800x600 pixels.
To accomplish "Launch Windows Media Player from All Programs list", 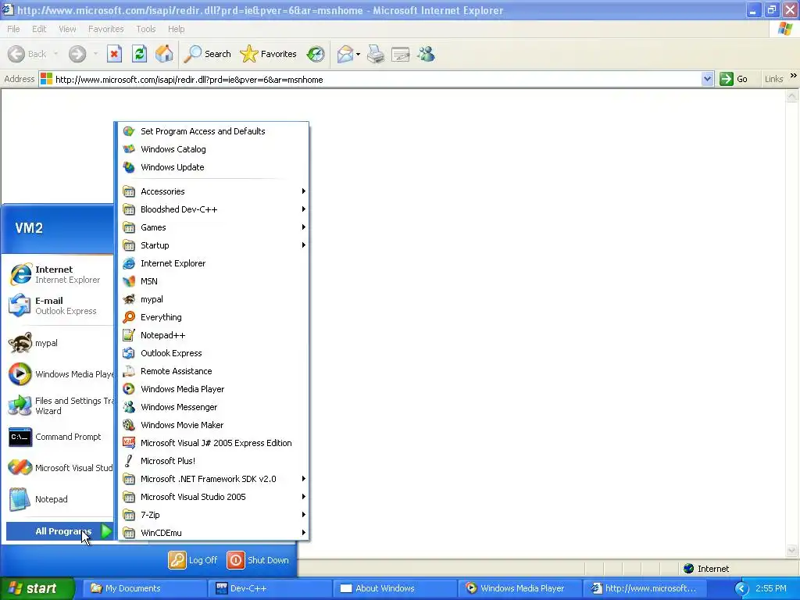I will tap(213, 389).
